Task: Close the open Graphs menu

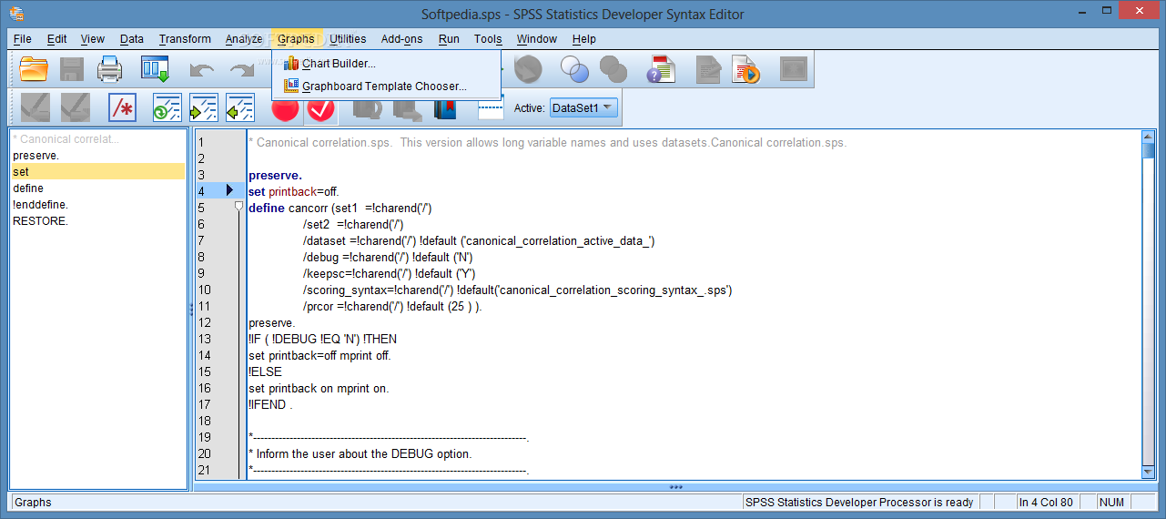Action: coord(296,39)
